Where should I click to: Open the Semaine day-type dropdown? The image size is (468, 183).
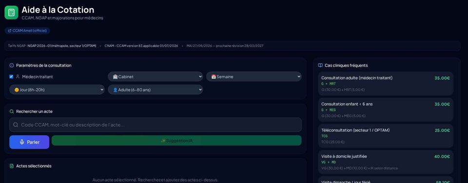tap(253, 76)
